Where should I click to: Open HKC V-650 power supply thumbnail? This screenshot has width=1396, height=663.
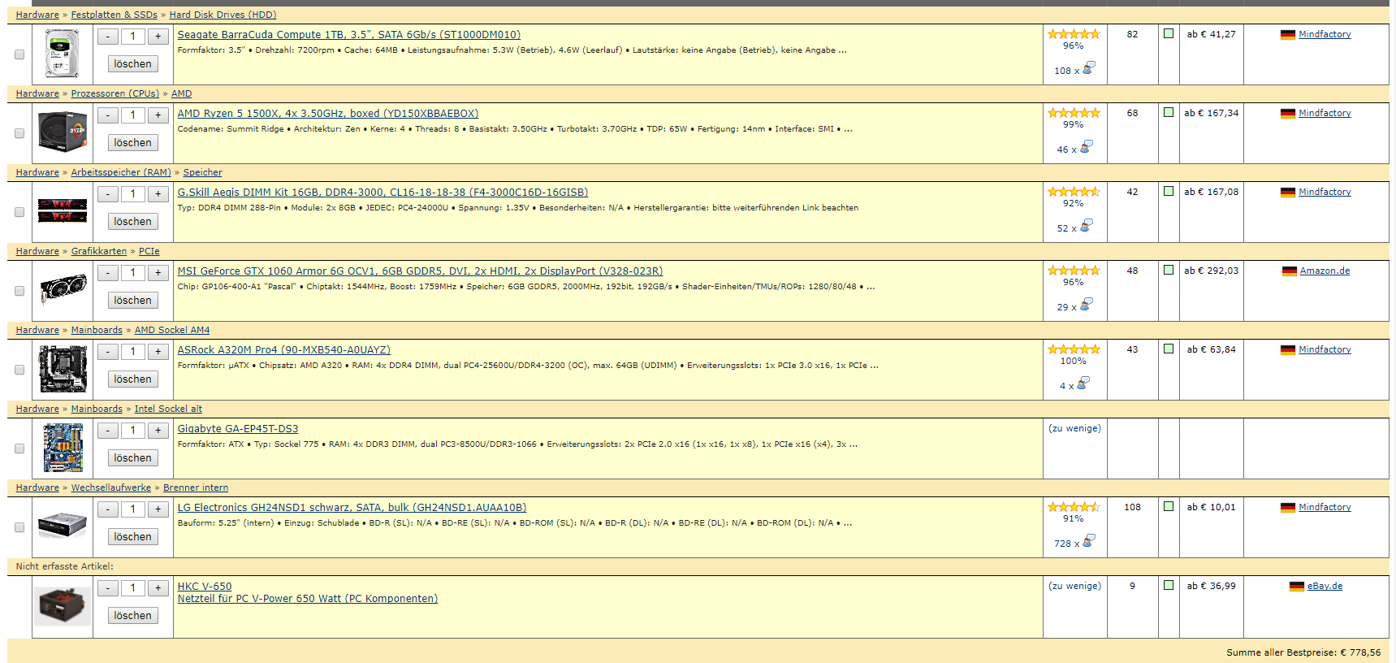(x=63, y=606)
